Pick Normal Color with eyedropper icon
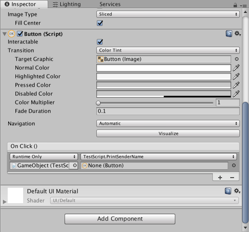 coord(236,68)
